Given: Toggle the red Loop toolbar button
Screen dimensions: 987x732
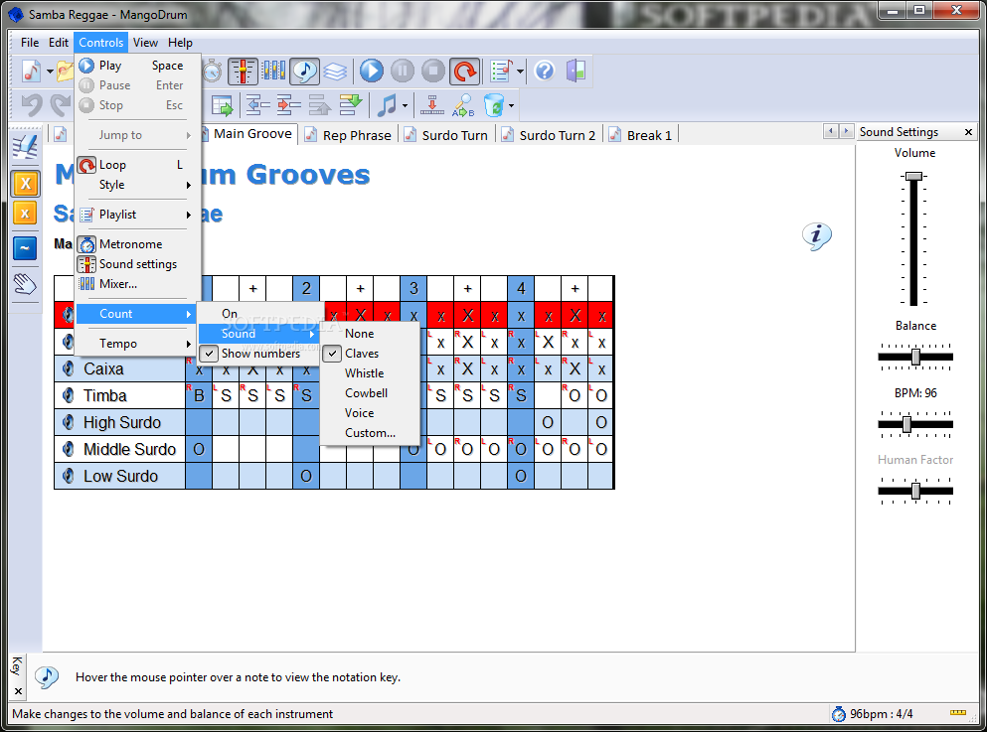Looking at the screenshot, I should tap(464, 72).
